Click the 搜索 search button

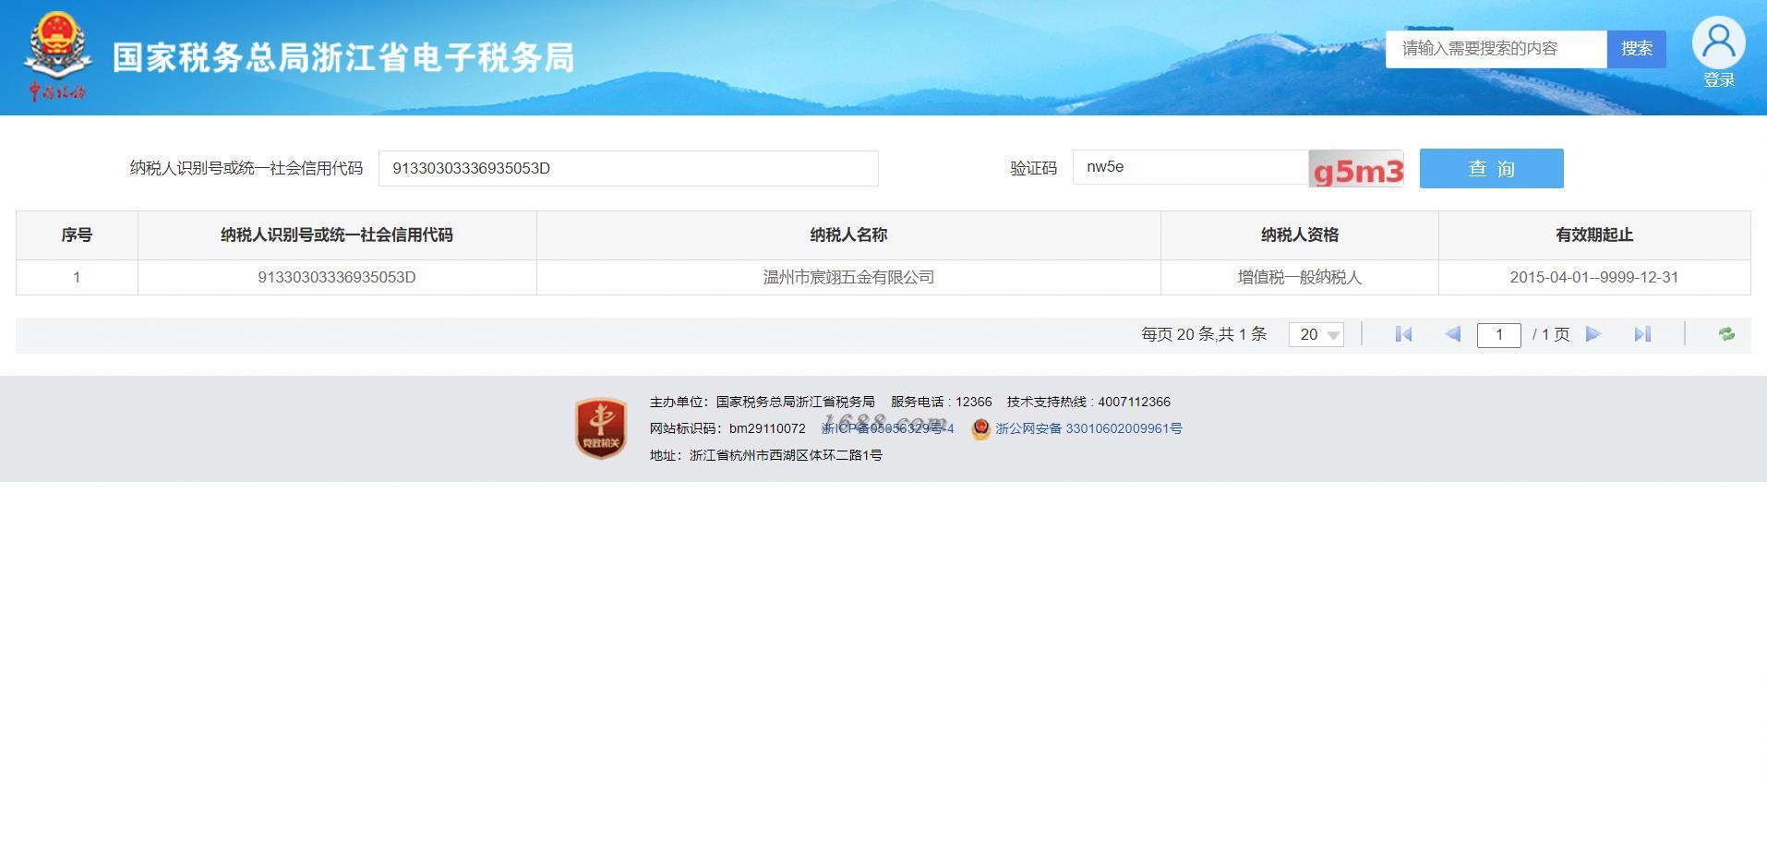click(1636, 49)
